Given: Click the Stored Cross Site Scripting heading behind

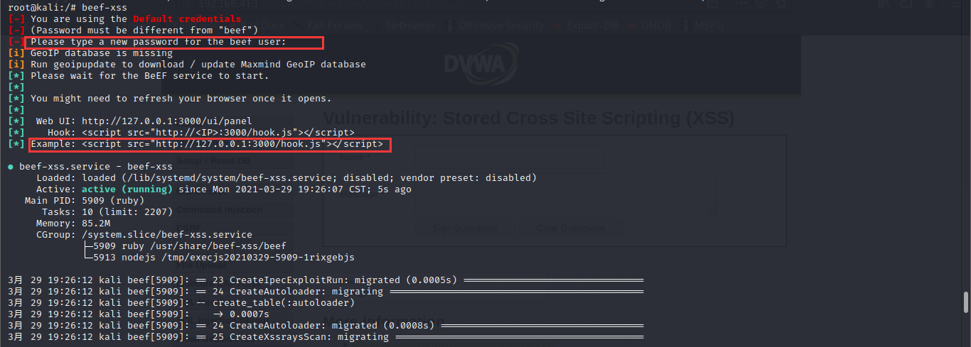Looking at the screenshot, I should tap(529, 118).
